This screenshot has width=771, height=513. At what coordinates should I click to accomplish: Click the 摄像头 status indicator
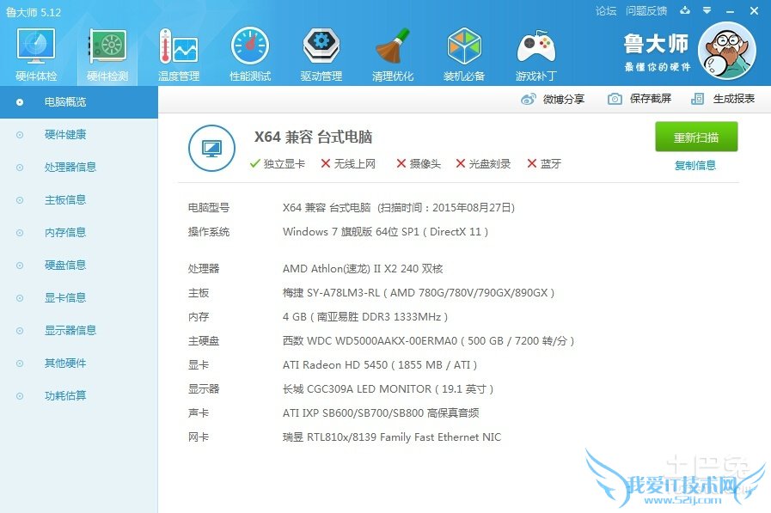pyautogui.click(x=419, y=163)
